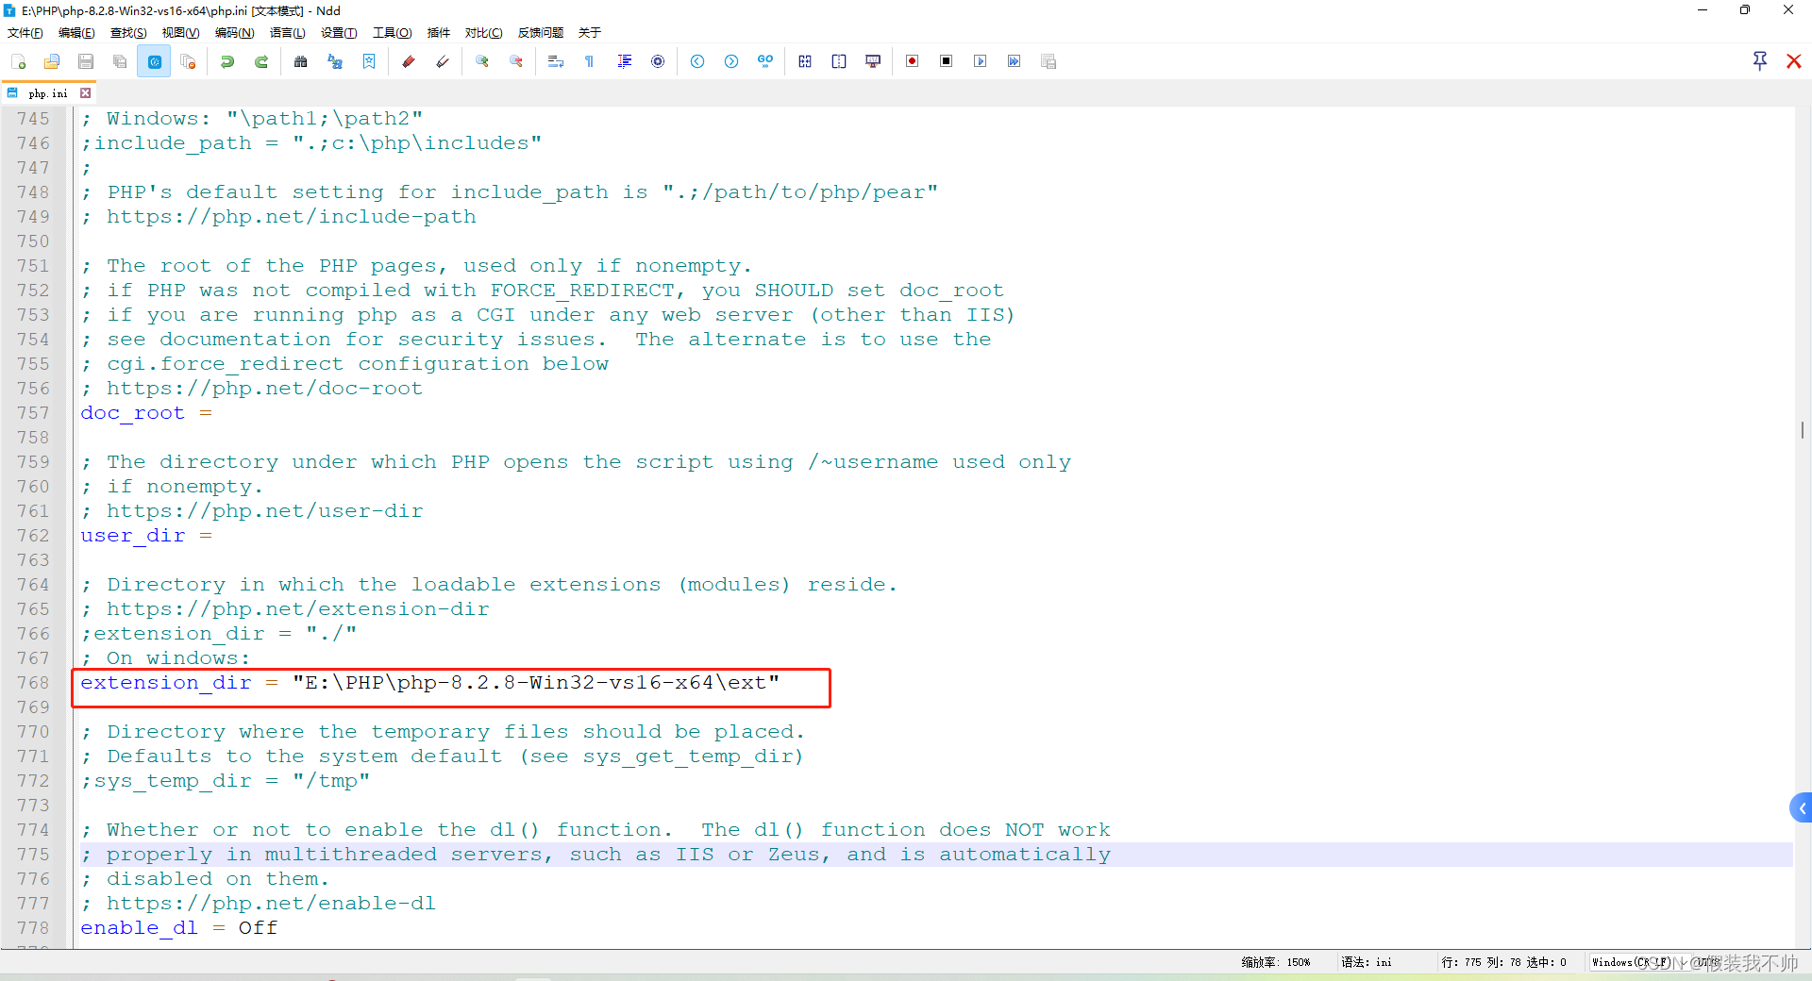Open the 文件(F) menu

pos(25,33)
